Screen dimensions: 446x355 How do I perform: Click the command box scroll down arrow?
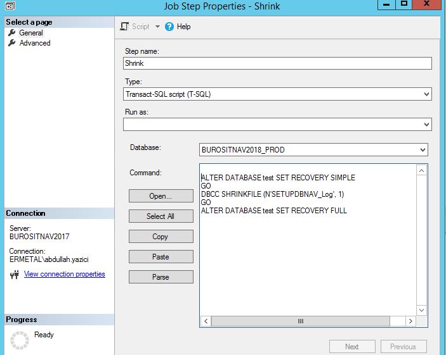(x=422, y=310)
